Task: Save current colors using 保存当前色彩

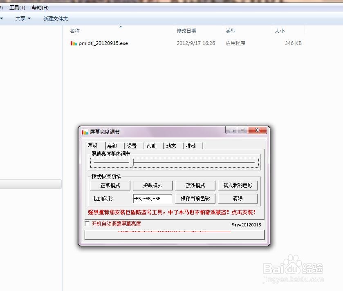Action: click(195, 198)
